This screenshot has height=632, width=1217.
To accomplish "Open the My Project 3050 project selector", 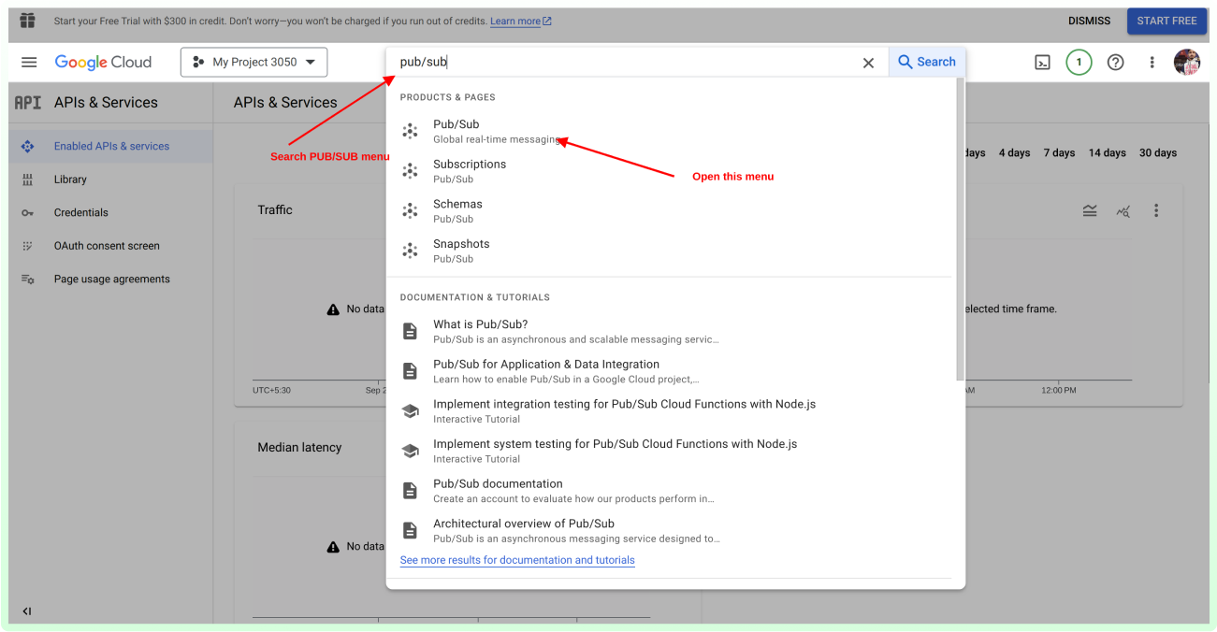I will pos(254,63).
